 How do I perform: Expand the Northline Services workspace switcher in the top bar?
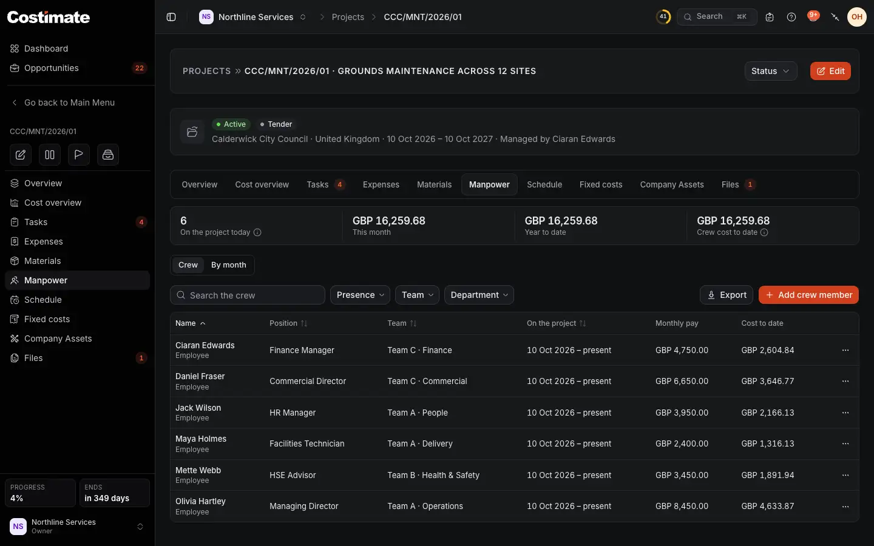click(x=253, y=17)
